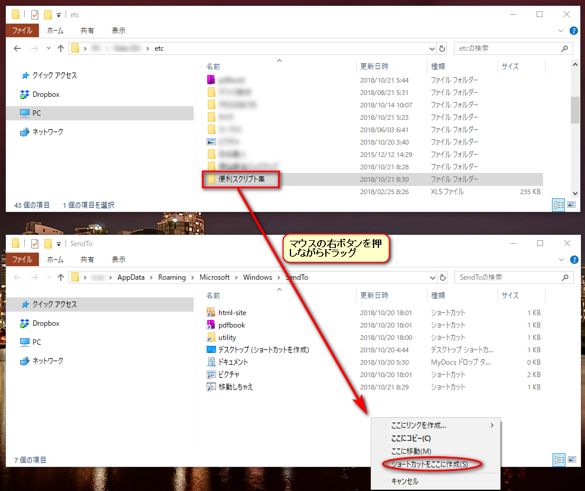The width and height of the screenshot is (585, 491).
Task: Choose ここにコピー(C) in the context menu
Action: pyautogui.click(x=411, y=438)
